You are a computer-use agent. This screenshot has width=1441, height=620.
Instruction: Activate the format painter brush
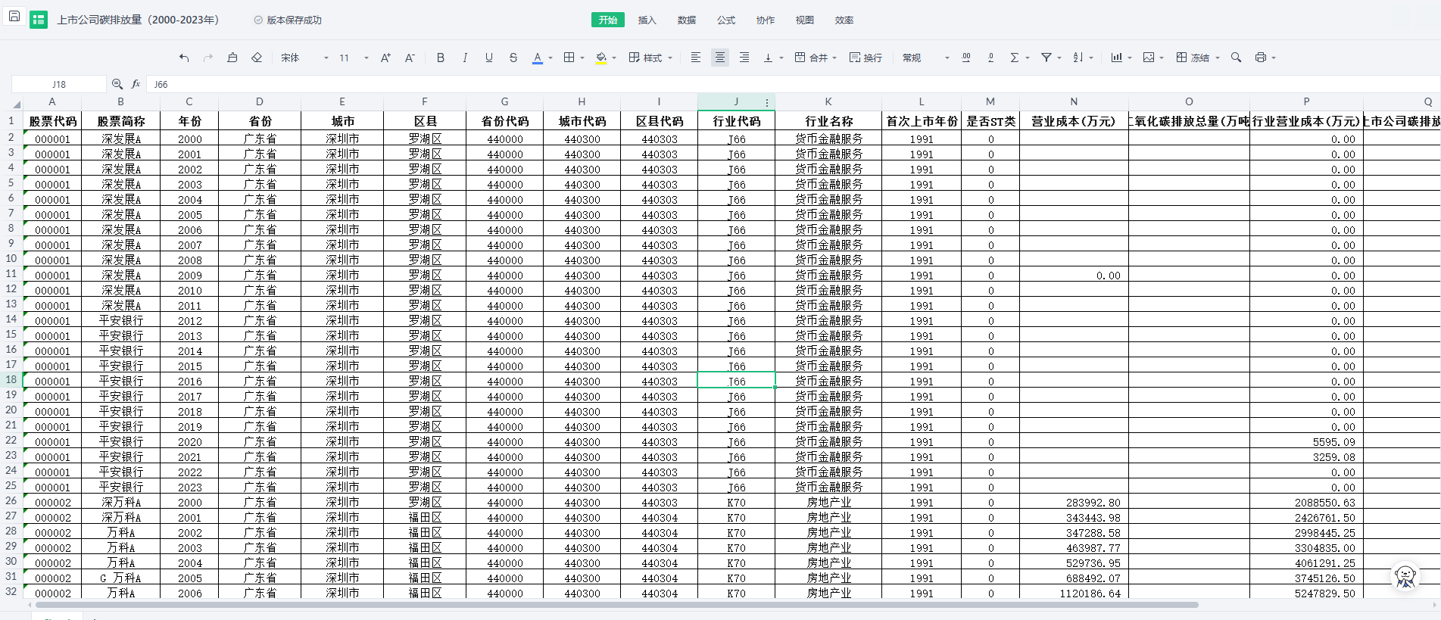[232, 58]
